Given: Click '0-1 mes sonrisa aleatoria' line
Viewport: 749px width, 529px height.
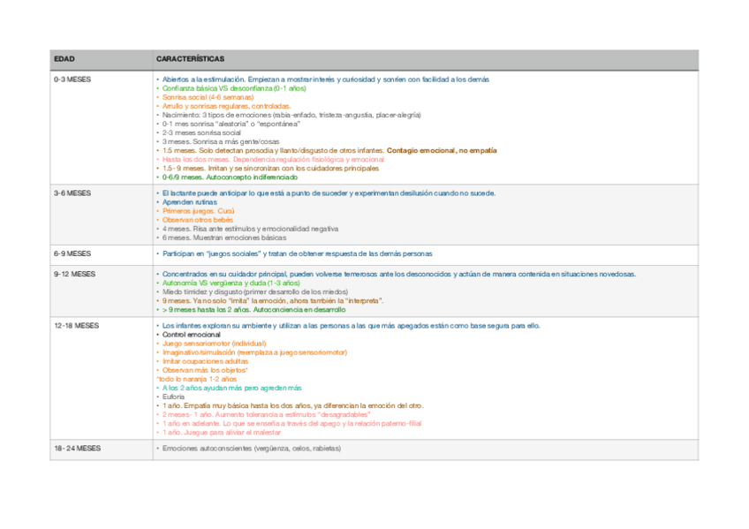Looking at the screenshot, I should pos(231,124).
